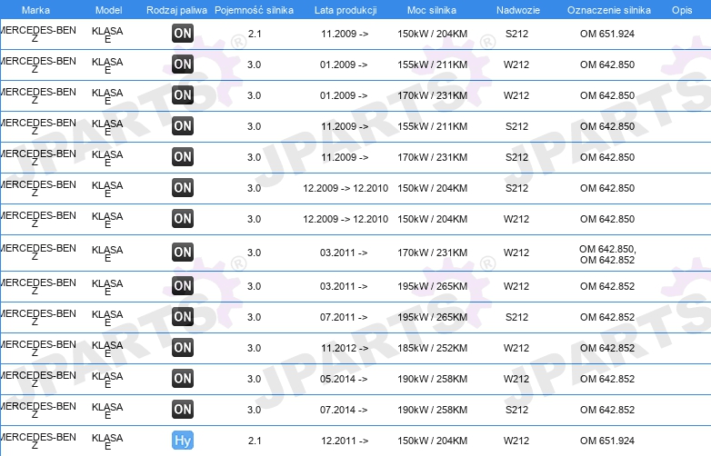711x456 pixels.
Task: Click ON icon in 07.2011 S212 row
Action: (183, 316)
